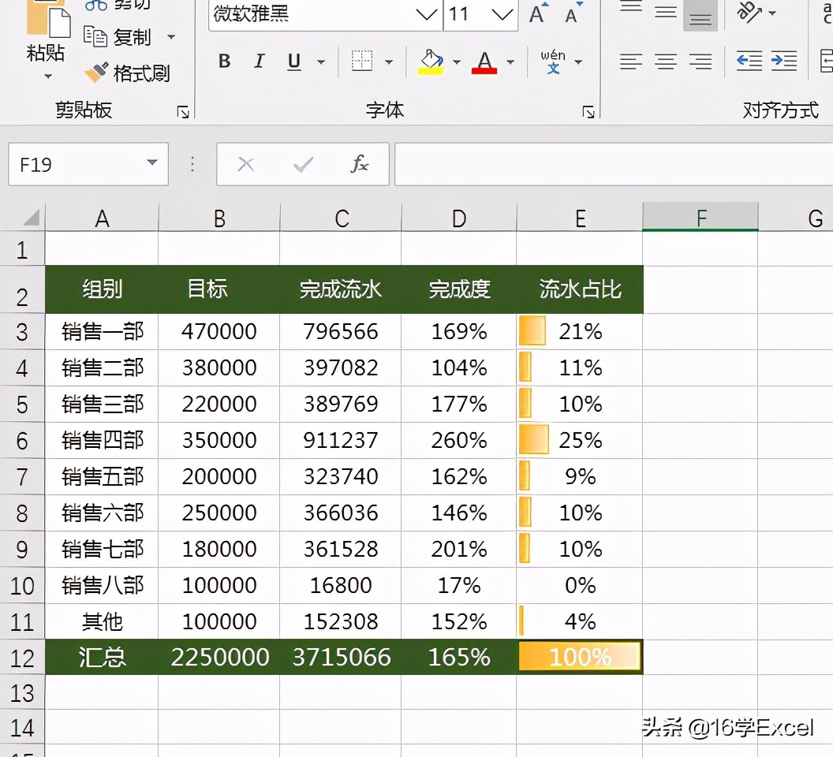Select column D header

[x=459, y=218]
